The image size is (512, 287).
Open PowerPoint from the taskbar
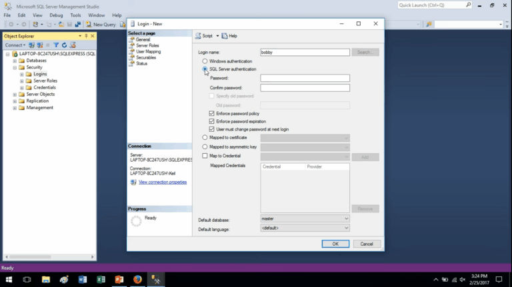[x=119, y=280]
